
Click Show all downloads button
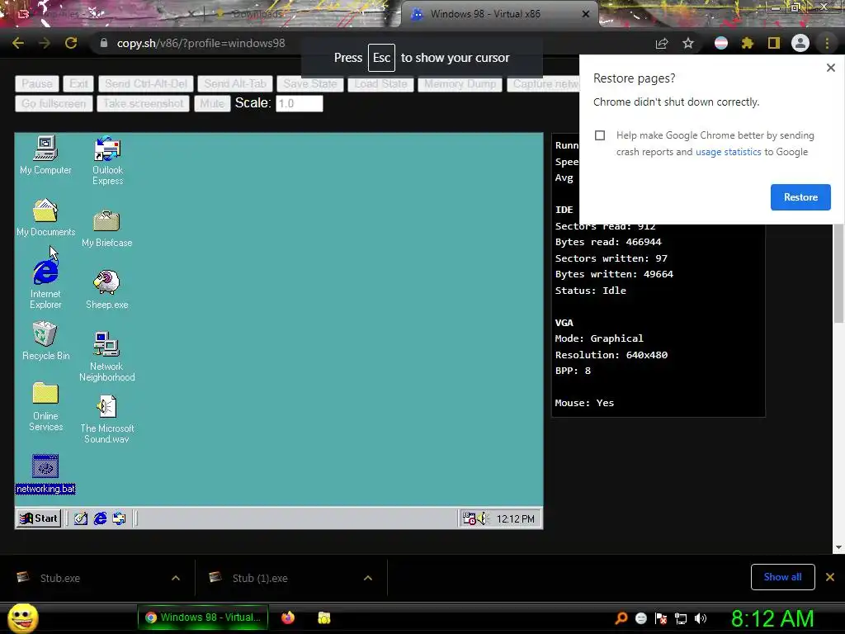pyautogui.click(x=782, y=577)
